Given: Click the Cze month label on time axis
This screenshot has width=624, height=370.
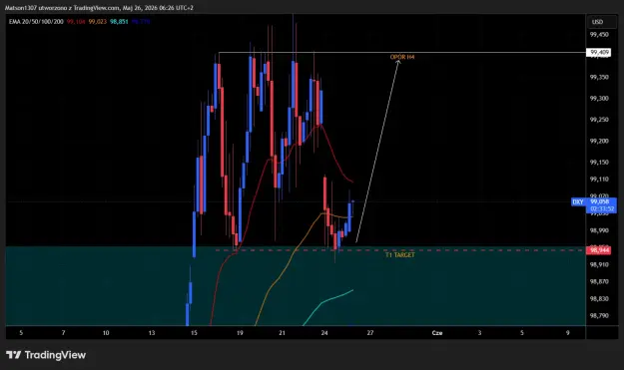Looking at the screenshot, I should pyautogui.click(x=437, y=333).
